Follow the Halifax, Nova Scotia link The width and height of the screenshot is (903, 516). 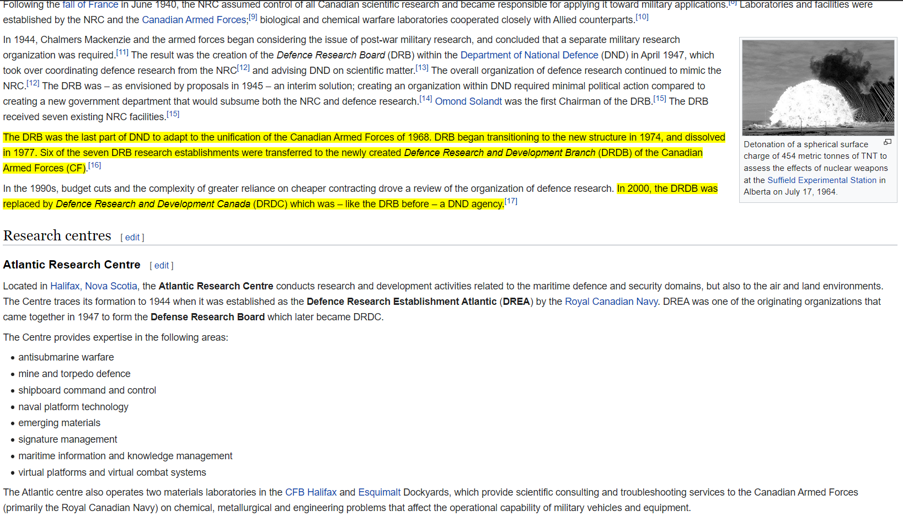[94, 286]
